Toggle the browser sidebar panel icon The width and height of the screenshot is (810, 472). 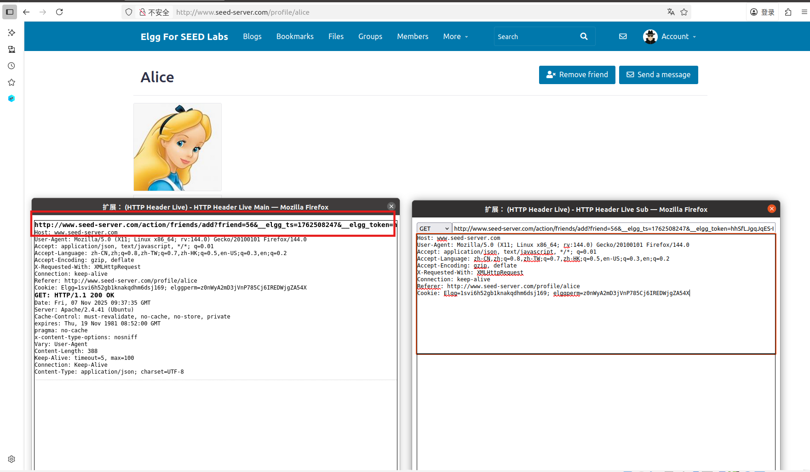[10, 12]
